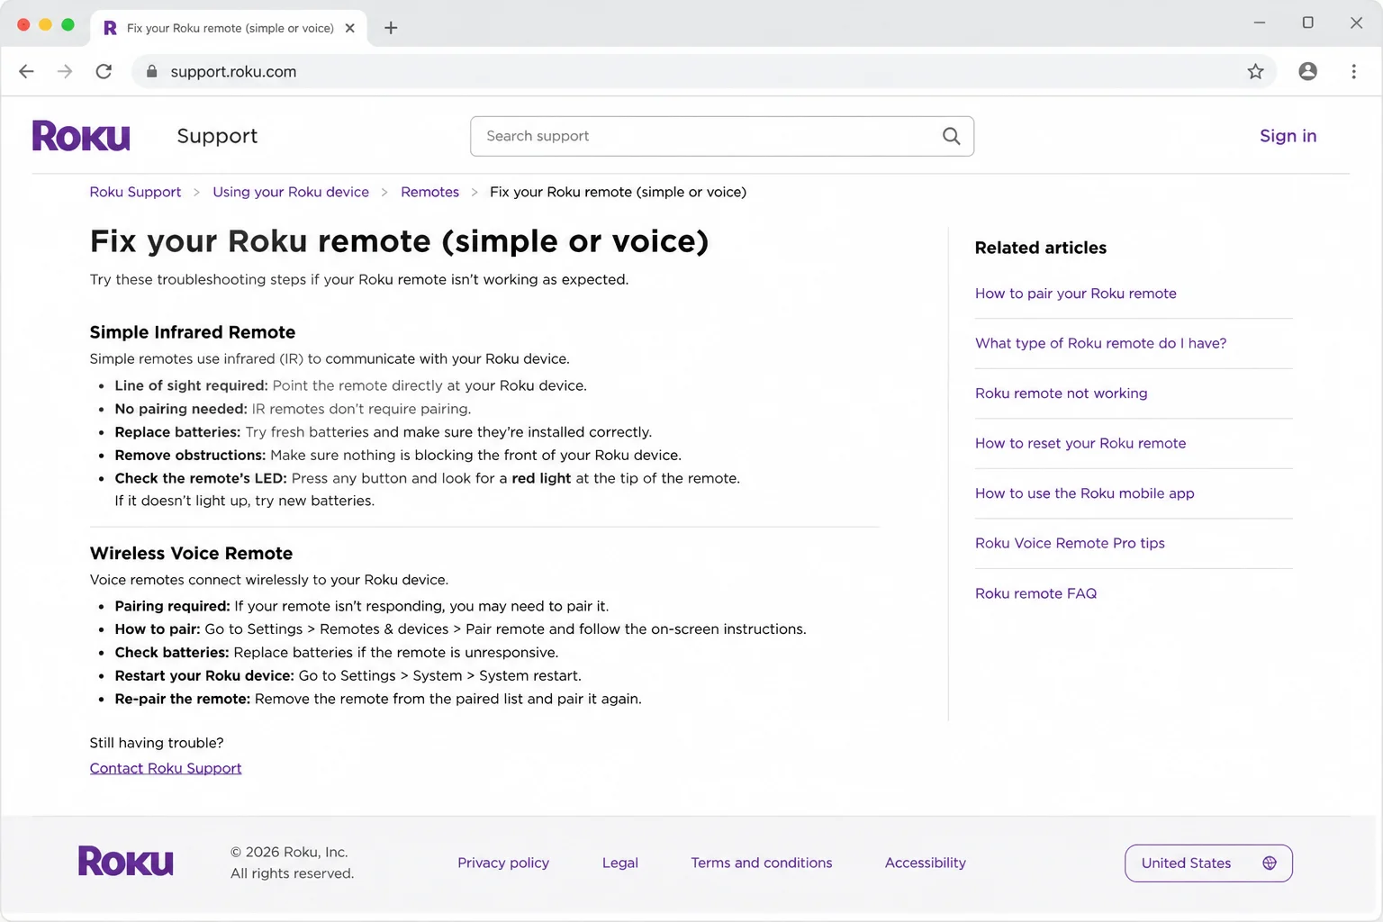The height and width of the screenshot is (922, 1383).
Task: Click the magnifier icon in Search support
Action: point(951,136)
